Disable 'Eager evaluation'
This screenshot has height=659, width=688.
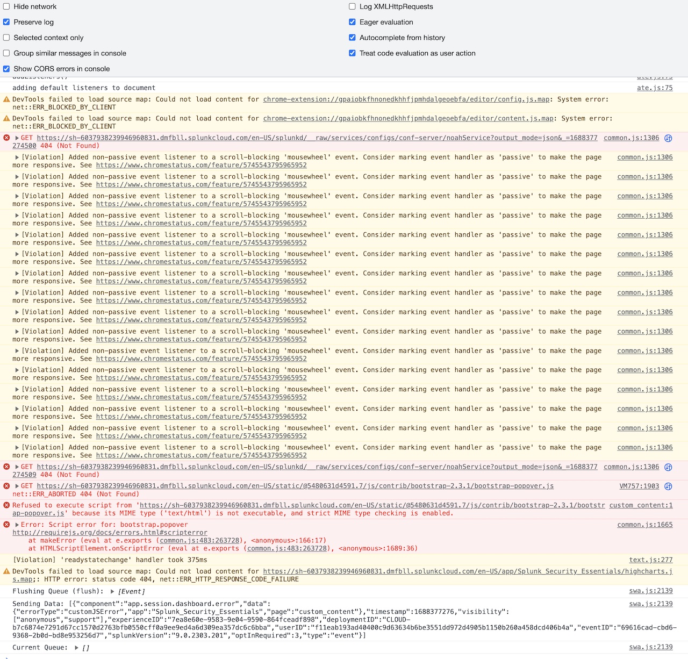352,22
